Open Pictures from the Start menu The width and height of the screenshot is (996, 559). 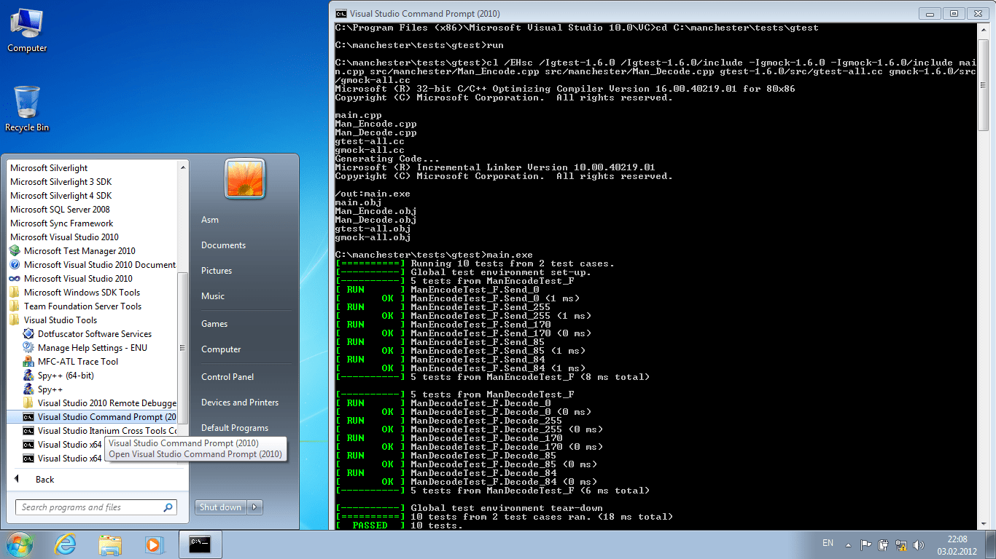point(217,271)
